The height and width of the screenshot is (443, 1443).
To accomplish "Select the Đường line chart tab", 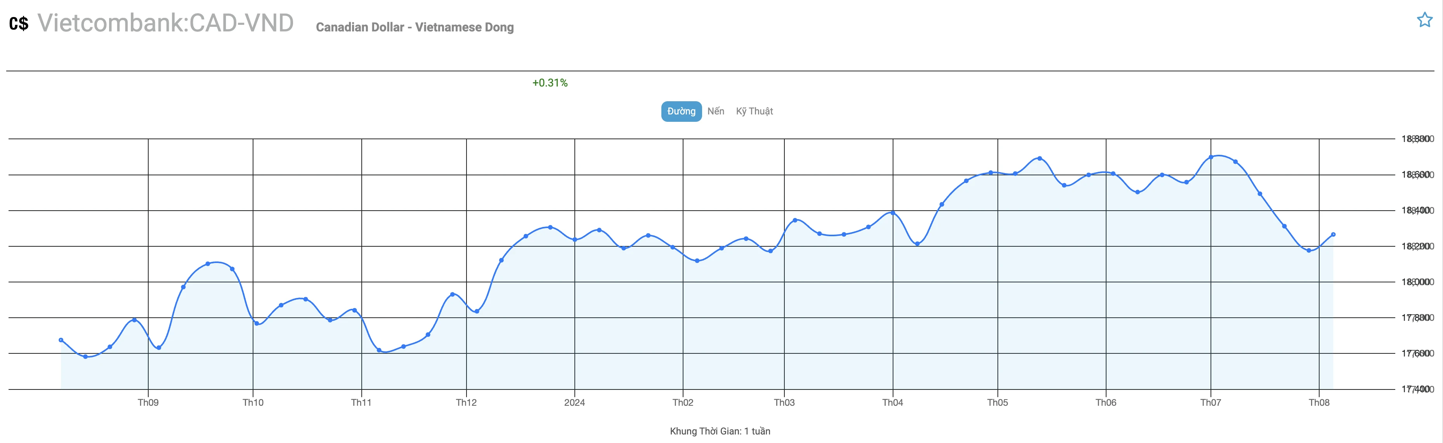I will click(x=681, y=111).
